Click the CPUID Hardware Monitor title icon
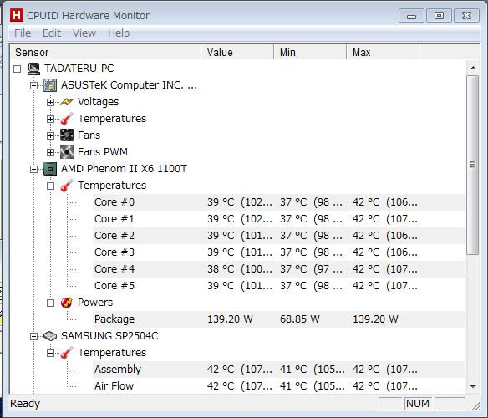 click(16, 15)
